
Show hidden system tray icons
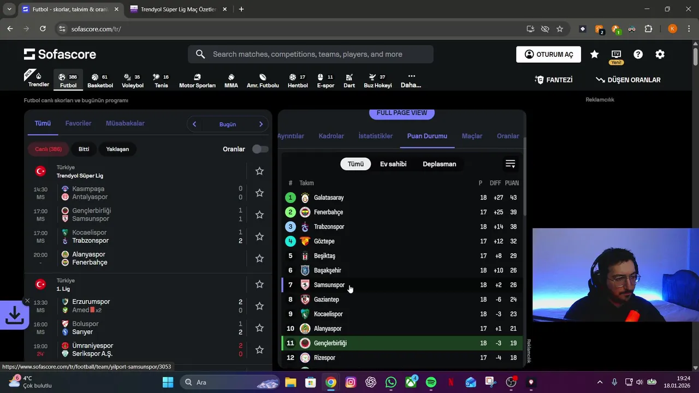pos(600,382)
